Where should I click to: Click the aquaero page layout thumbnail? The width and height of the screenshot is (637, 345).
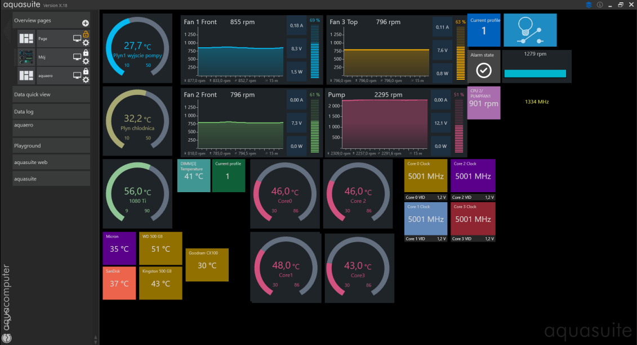tap(26, 75)
